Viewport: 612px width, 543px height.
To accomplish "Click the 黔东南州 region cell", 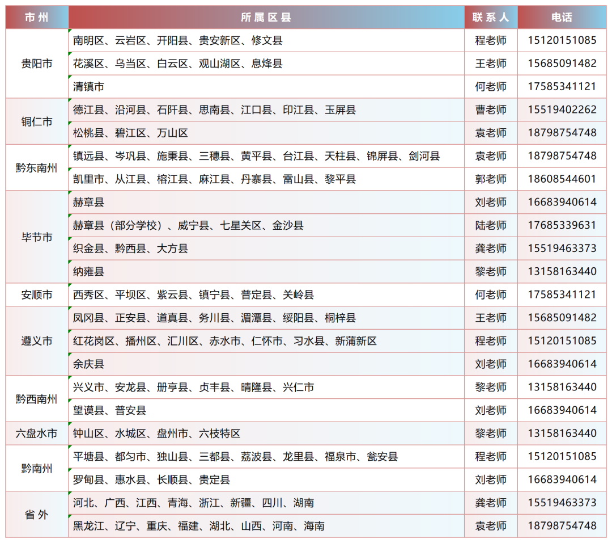I will [x=37, y=168].
